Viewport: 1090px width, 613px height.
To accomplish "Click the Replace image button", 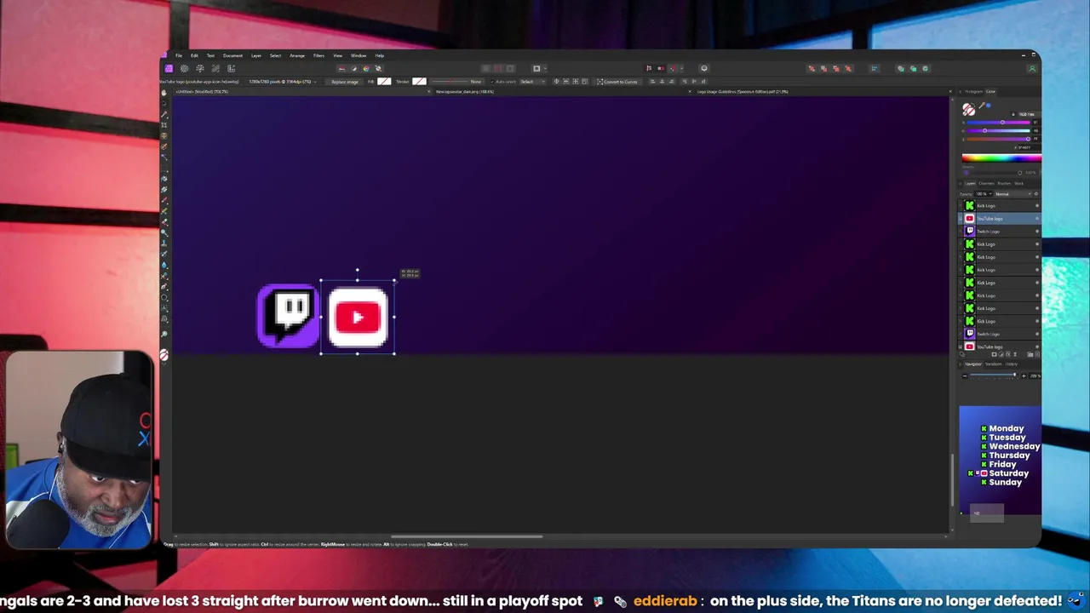I will click(x=346, y=82).
